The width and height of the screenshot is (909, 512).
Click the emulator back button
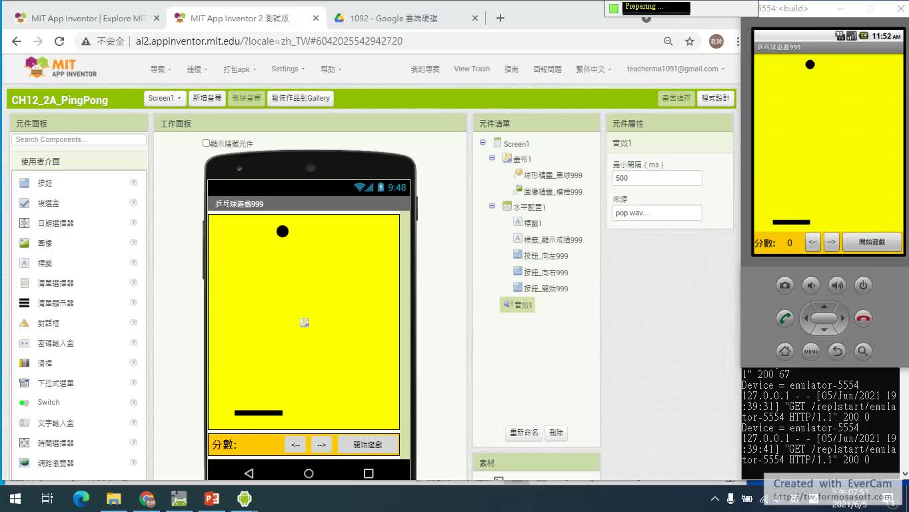[x=837, y=351]
